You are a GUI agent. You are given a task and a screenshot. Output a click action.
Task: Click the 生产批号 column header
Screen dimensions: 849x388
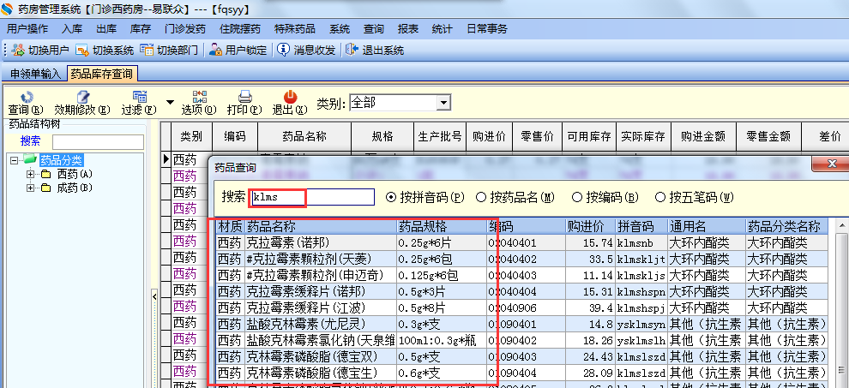(x=440, y=136)
